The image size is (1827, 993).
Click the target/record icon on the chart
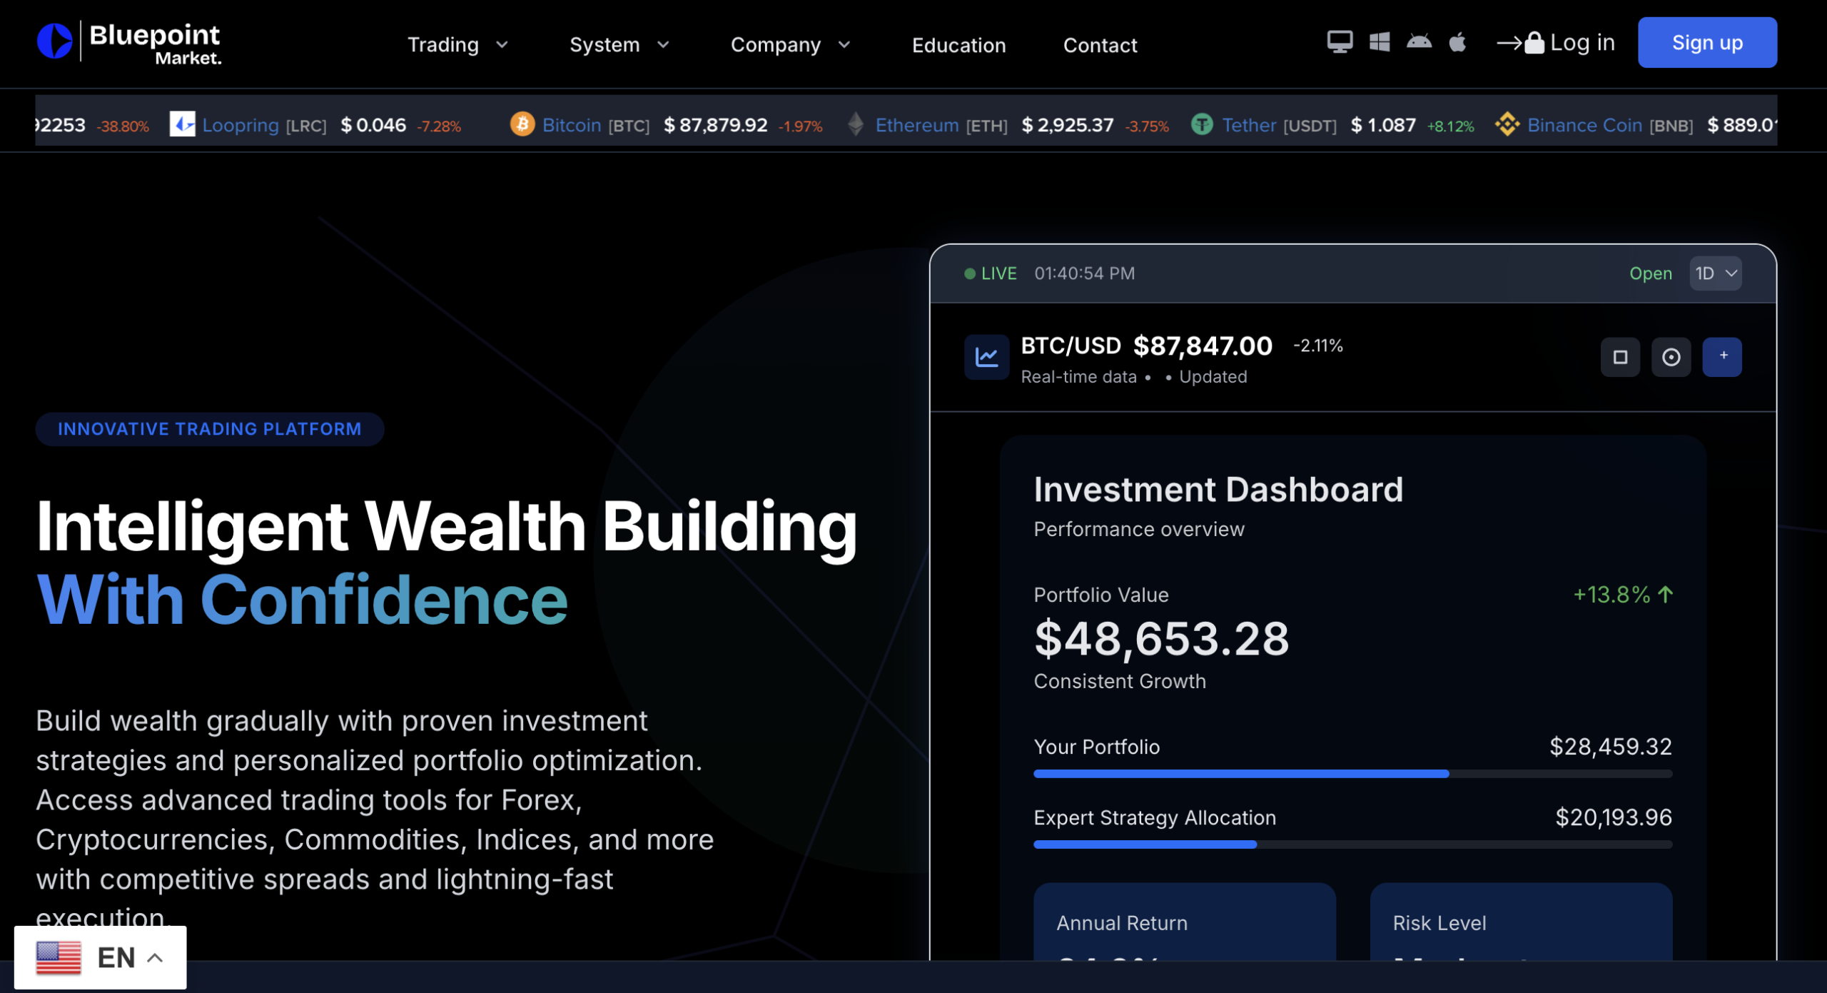tap(1671, 357)
